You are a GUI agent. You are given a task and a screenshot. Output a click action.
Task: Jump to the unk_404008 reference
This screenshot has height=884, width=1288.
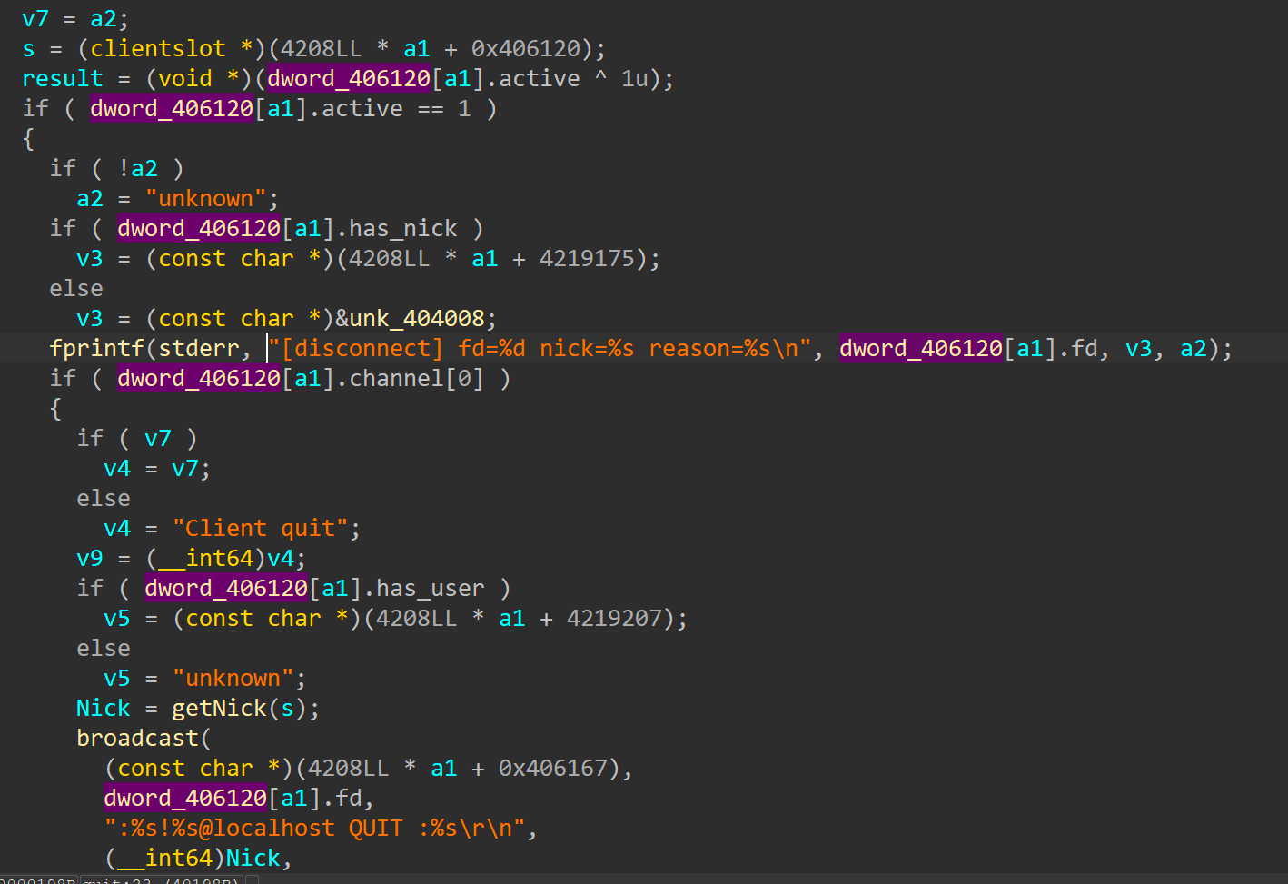pyautogui.click(x=417, y=318)
